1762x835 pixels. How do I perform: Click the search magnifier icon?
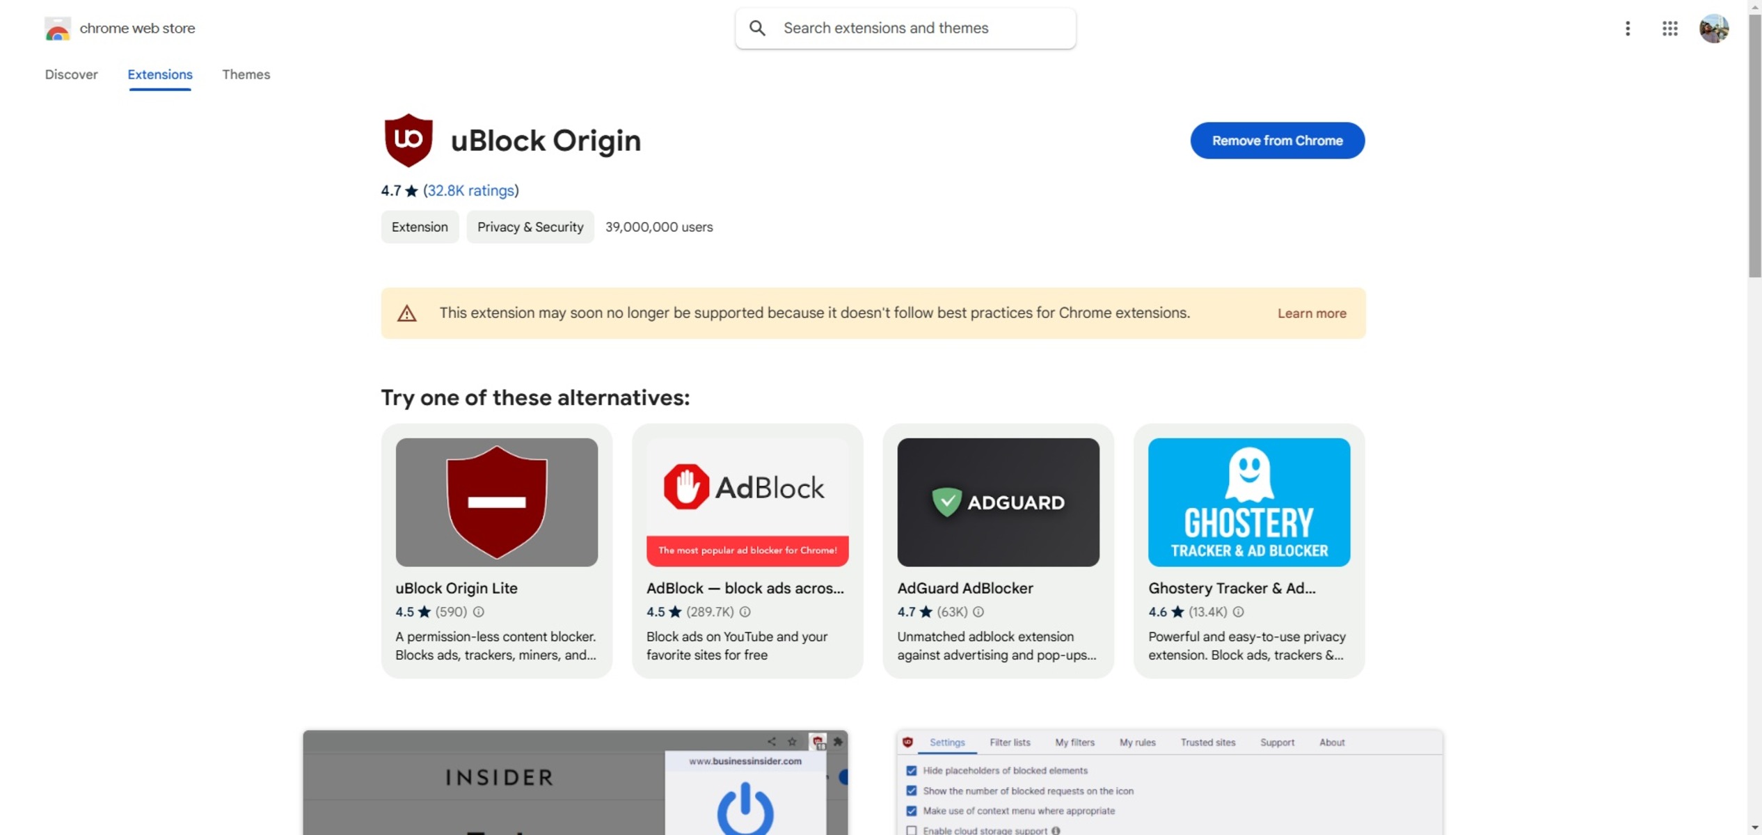tap(757, 28)
